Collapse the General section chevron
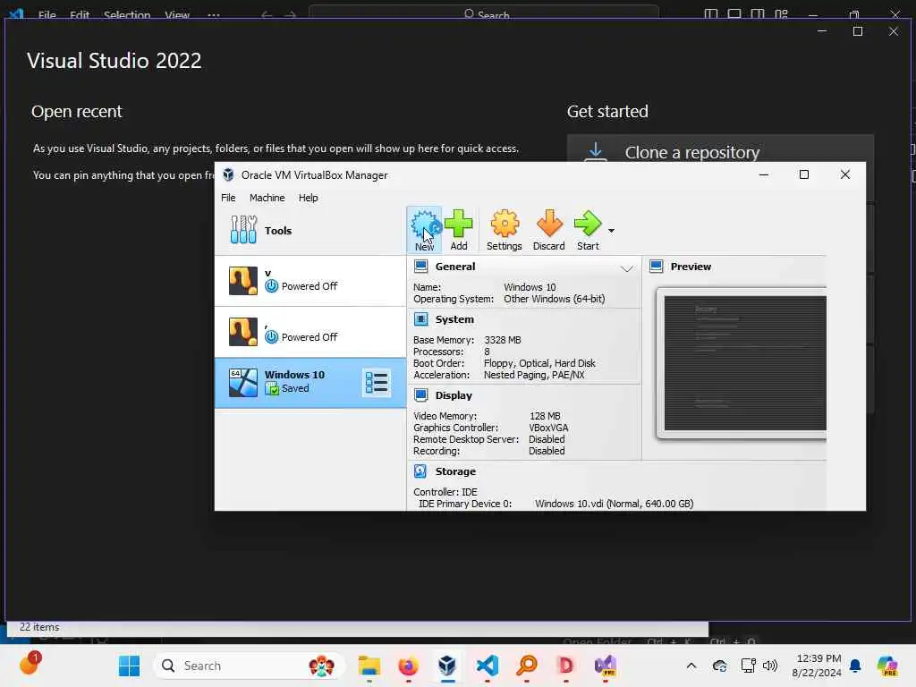The height and width of the screenshot is (687, 916). (x=627, y=268)
